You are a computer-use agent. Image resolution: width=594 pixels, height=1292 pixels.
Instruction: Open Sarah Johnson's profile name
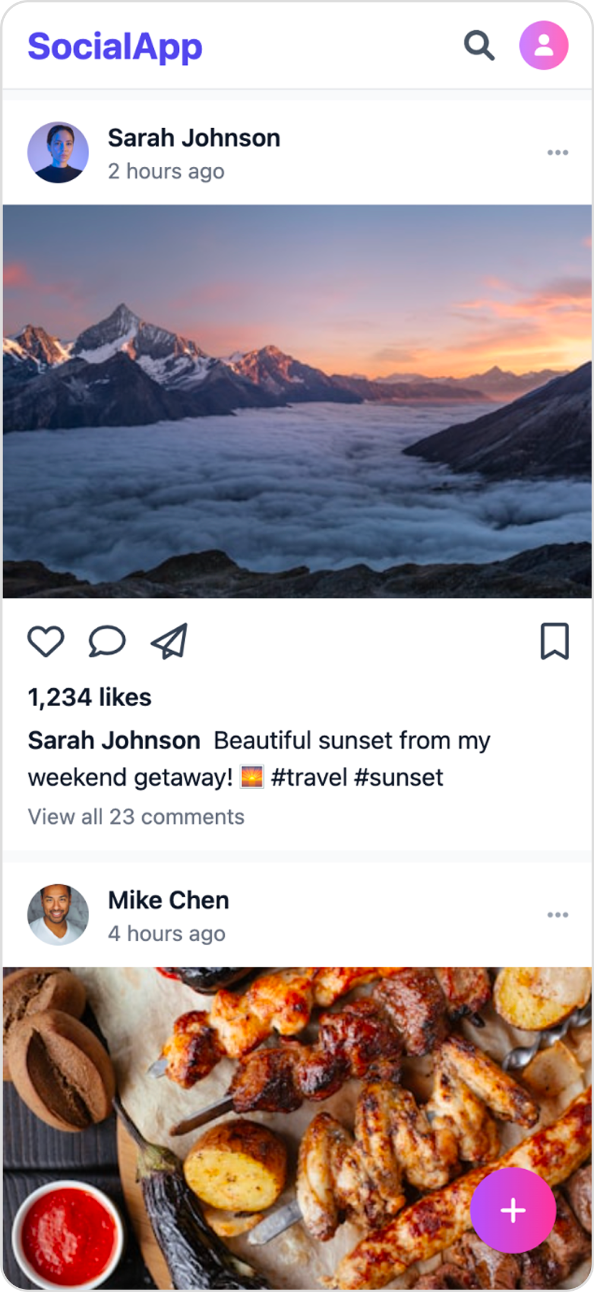pos(194,137)
